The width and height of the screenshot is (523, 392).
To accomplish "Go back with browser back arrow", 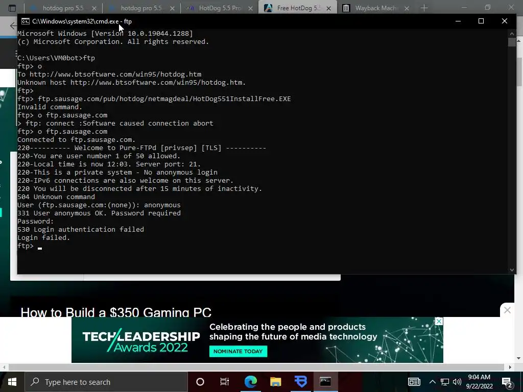I will point(13,26).
